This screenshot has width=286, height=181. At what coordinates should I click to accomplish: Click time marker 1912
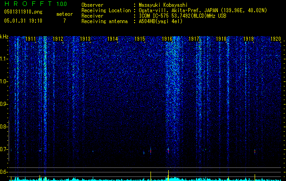click(x=58, y=39)
